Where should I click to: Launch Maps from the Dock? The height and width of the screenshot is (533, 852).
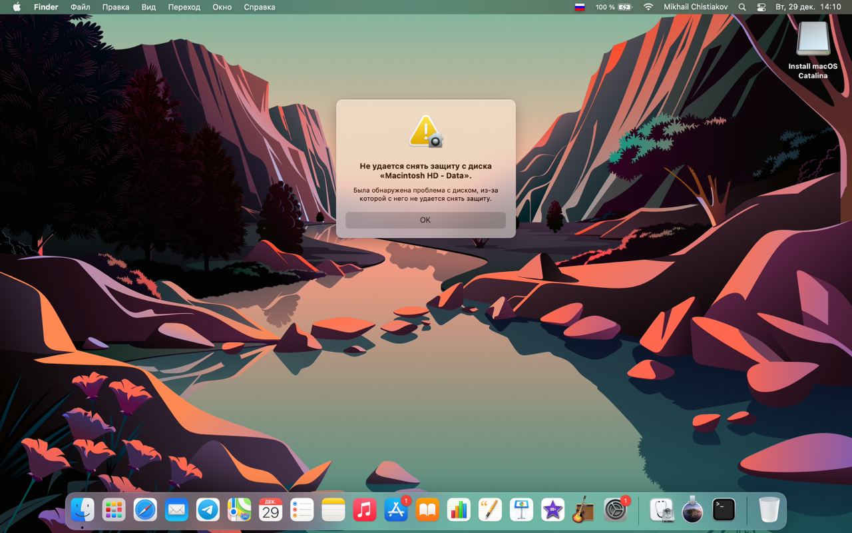239,510
